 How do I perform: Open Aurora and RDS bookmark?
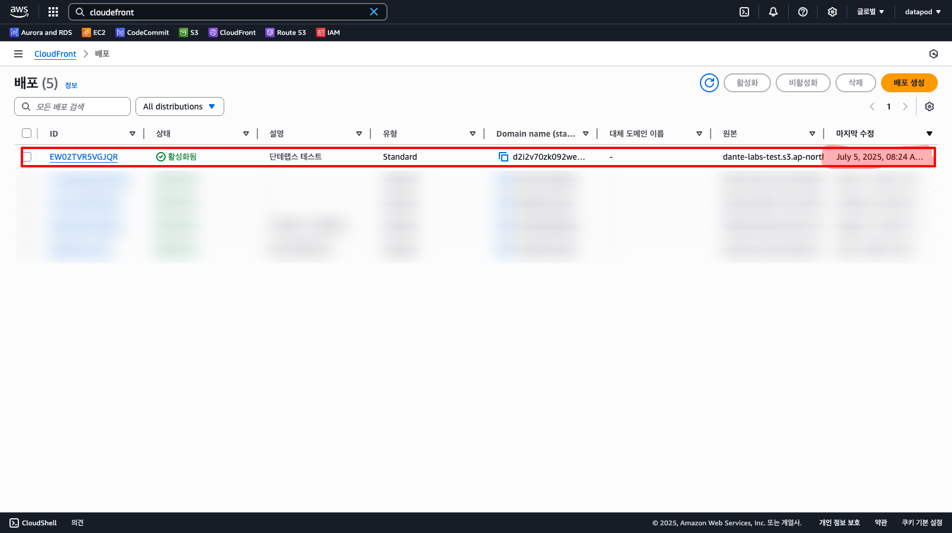(41, 33)
